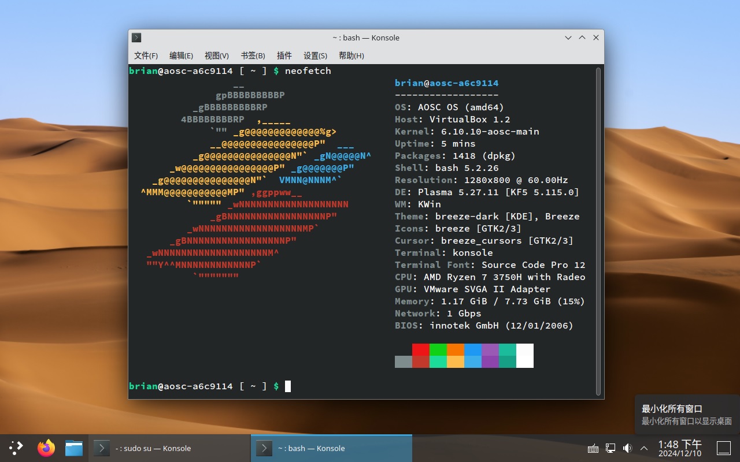
Task: Minimize the Konsole window
Action: tap(569, 38)
